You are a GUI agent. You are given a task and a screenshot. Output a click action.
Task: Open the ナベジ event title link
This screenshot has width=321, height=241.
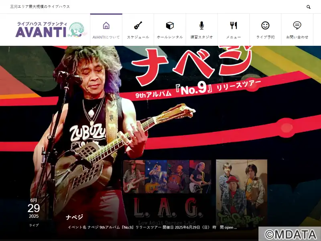pyautogui.click(x=75, y=217)
